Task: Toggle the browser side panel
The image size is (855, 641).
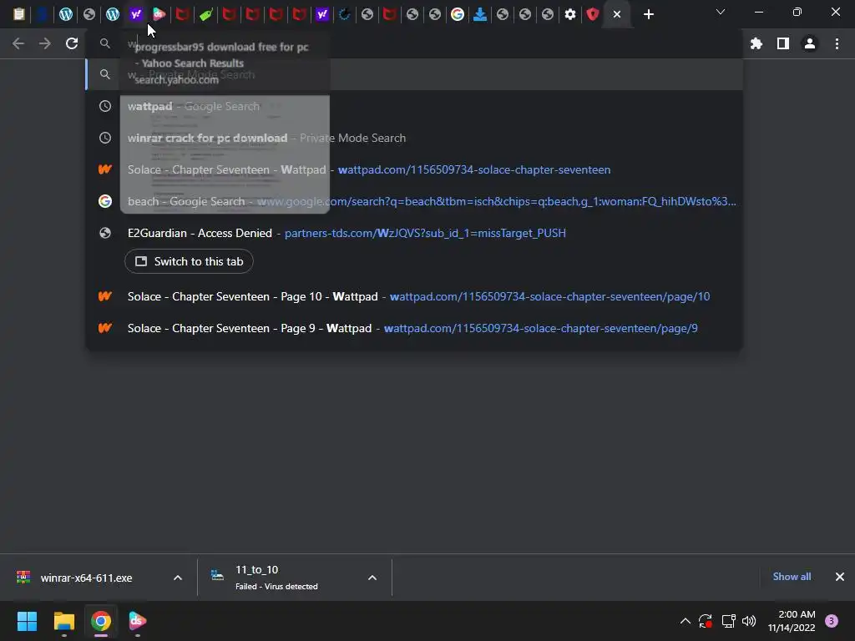Action: 783,43
